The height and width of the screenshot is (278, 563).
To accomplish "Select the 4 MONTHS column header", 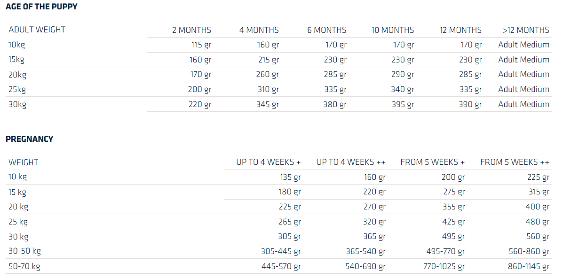I will tap(259, 30).
